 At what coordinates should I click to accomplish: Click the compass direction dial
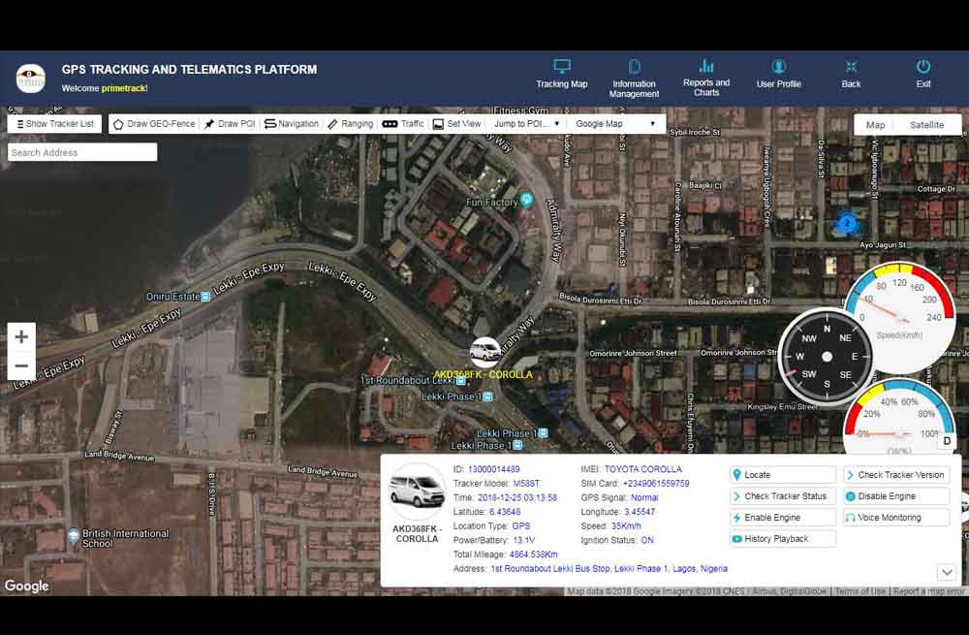click(827, 357)
